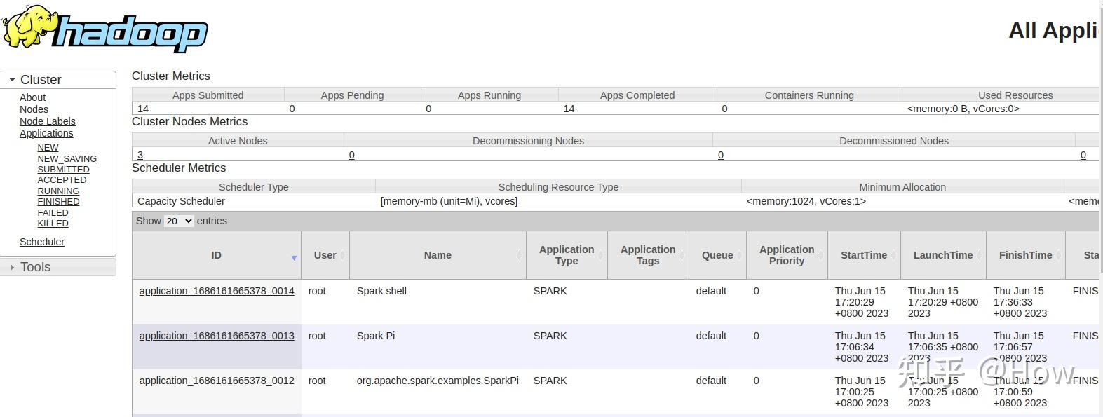Open the Applications link in sidebar

46,133
